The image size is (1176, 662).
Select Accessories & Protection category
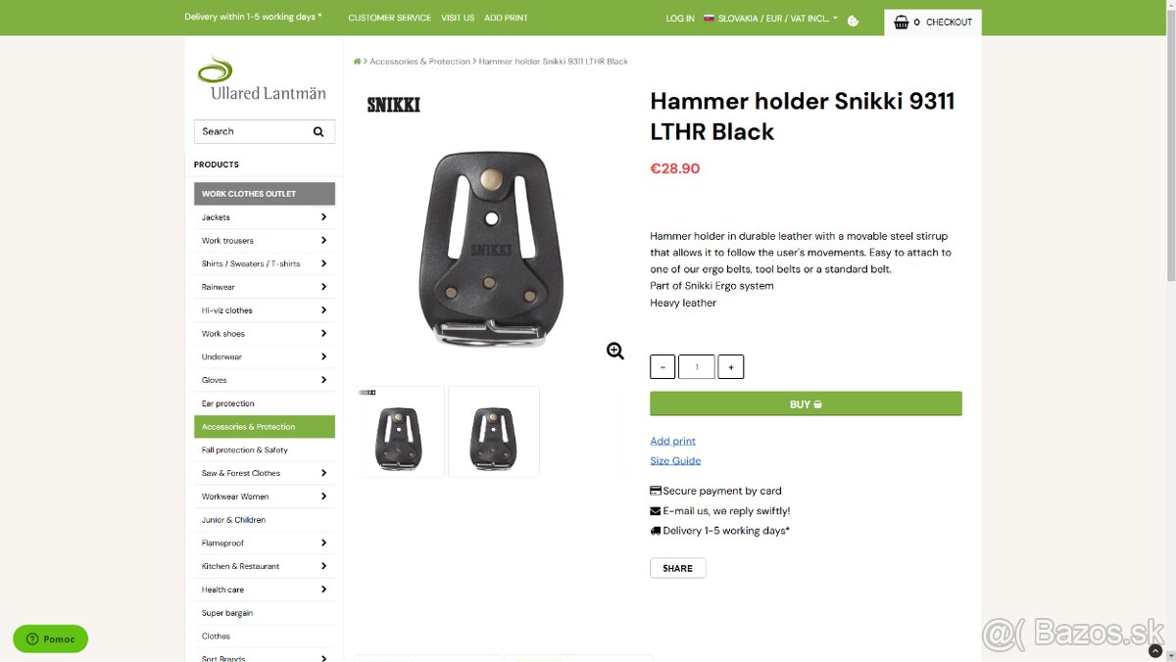click(265, 427)
